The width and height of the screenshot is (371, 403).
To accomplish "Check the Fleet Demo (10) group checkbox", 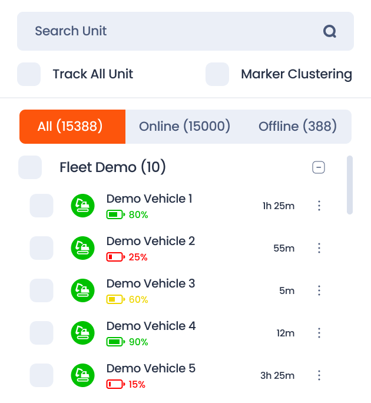I will pos(30,167).
